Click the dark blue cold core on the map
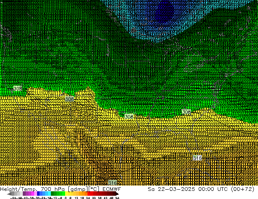This screenshot has width=258, height=199. click(164, 11)
